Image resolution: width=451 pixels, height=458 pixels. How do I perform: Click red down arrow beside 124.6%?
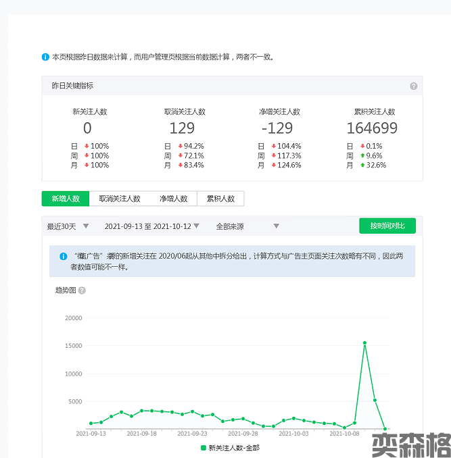(x=273, y=166)
